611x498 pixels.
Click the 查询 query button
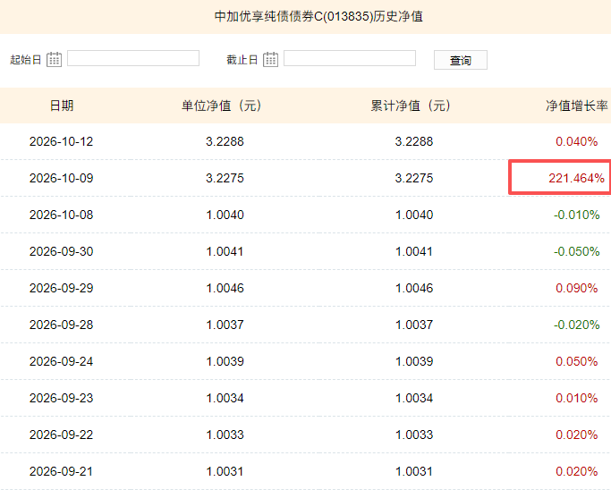tap(461, 61)
